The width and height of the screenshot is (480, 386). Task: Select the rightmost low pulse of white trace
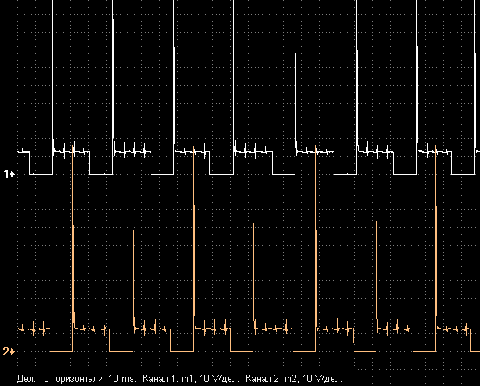(463, 172)
